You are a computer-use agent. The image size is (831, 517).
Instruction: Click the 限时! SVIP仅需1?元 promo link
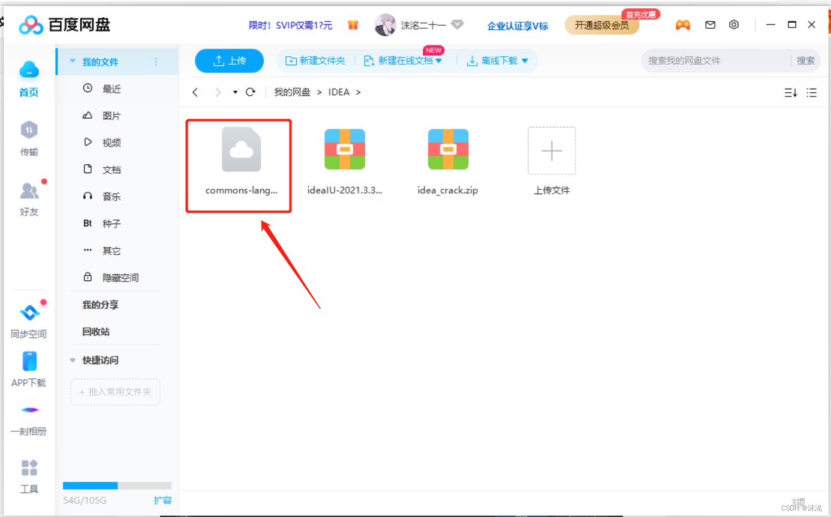click(291, 25)
